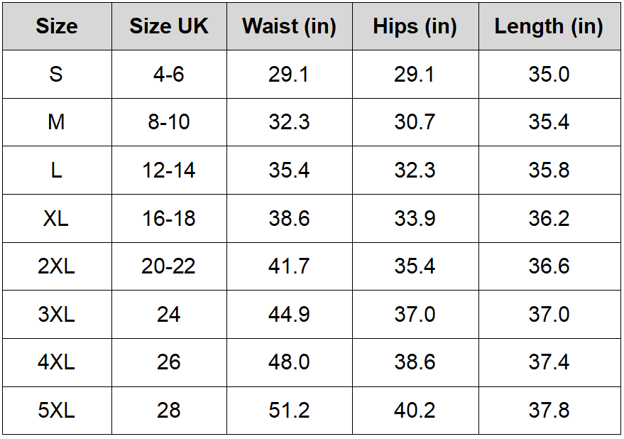Click waist value 35.4 in L row

click(x=289, y=170)
